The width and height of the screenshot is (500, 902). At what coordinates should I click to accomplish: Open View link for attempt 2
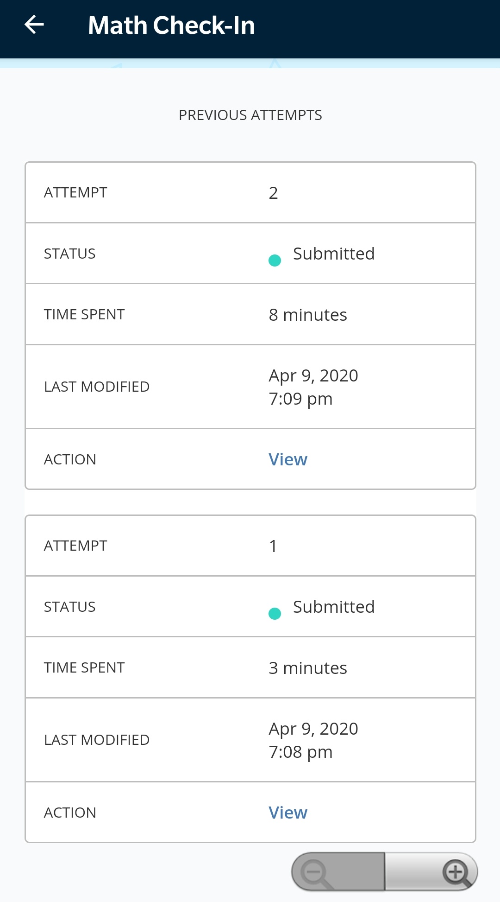[x=288, y=459]
